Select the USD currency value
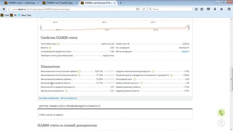This screenshot has height=131, width=233. [112, 48]
